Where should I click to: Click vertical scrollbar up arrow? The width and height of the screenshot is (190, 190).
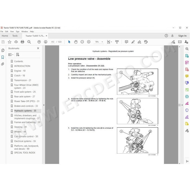[x=179, y=47]
